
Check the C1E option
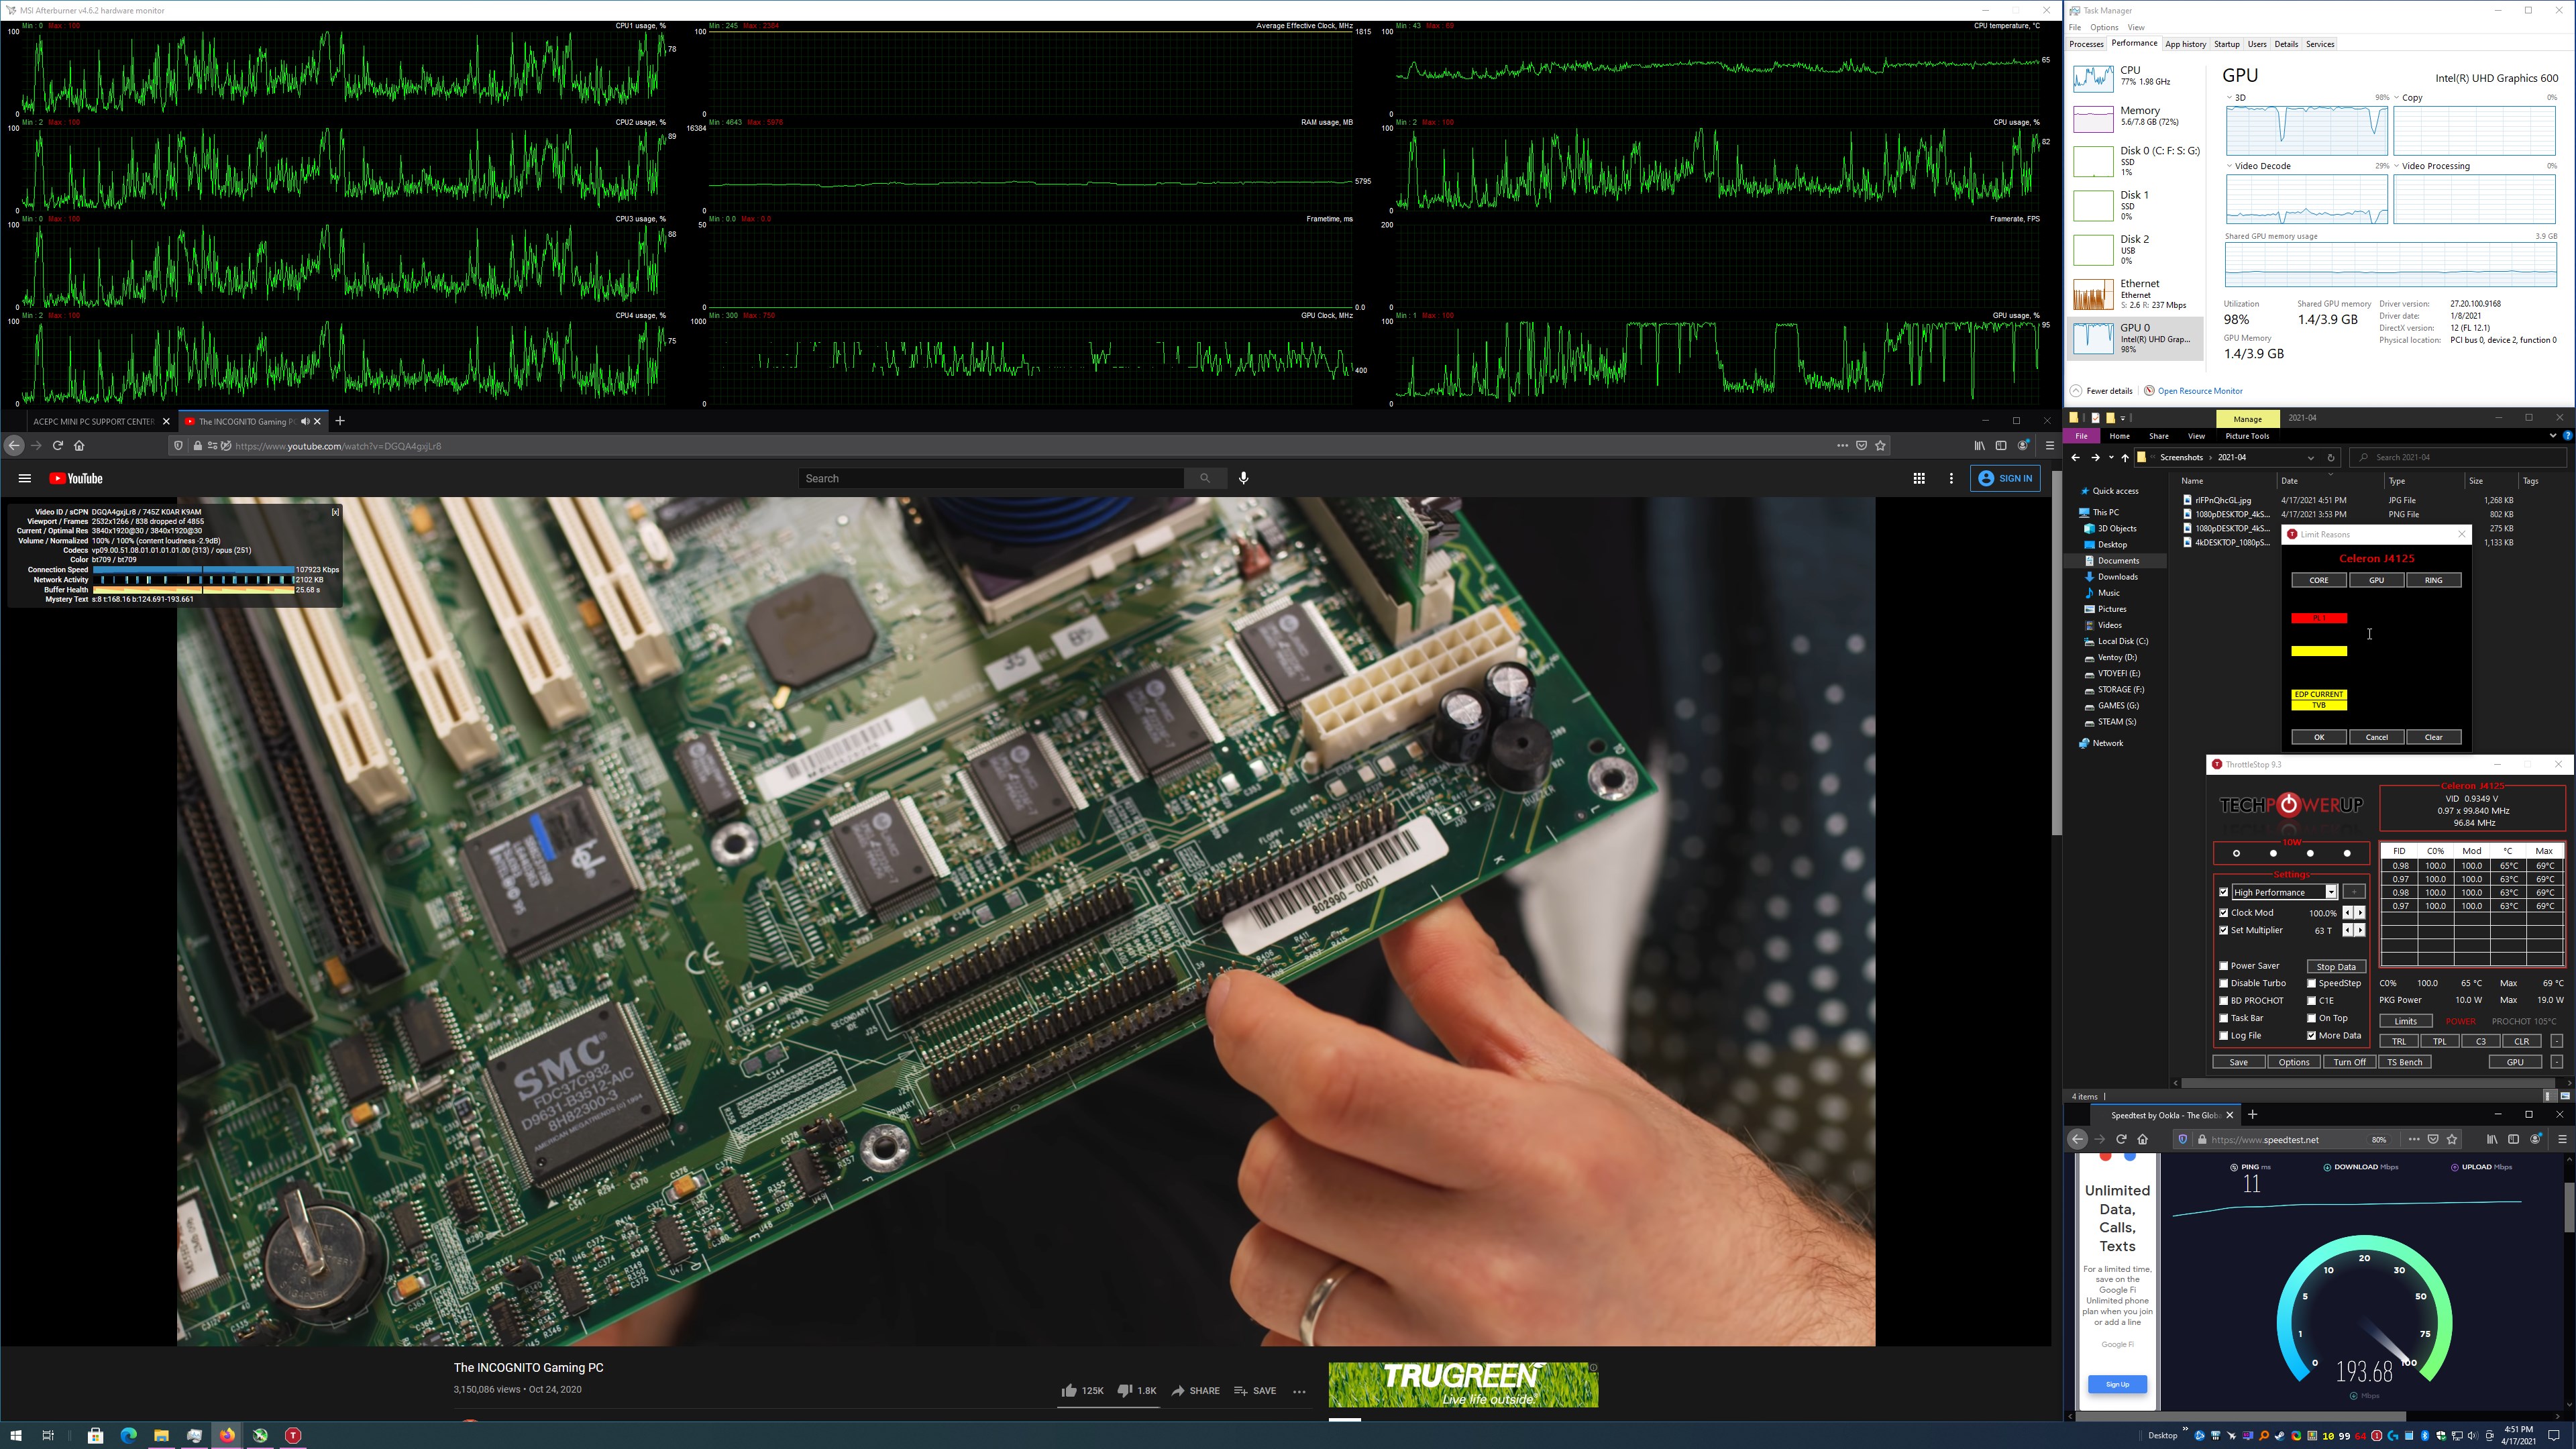coord(2312,1000)
